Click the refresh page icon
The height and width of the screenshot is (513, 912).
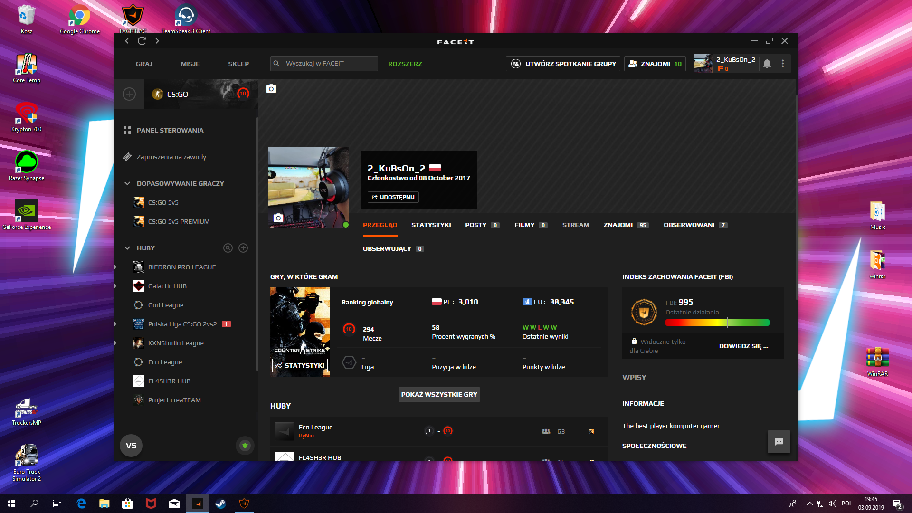click(142, 41)
